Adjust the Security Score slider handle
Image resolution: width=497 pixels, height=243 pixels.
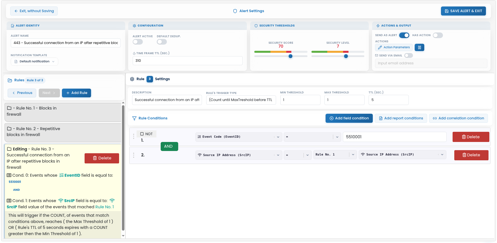(291, 56)
